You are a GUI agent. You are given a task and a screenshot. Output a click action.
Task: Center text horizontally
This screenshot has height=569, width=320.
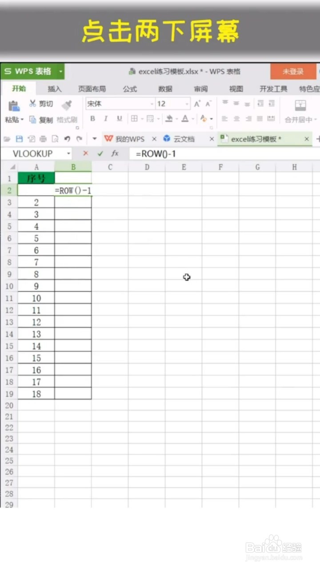tap(236, 119)
